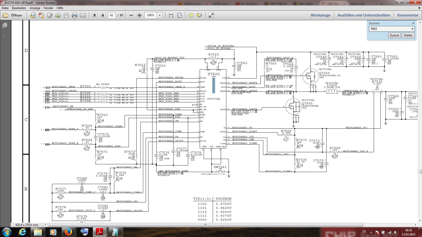Open the on-screen keyboard taskbar icon
The image size is (422, 237).
coord(84,232)
